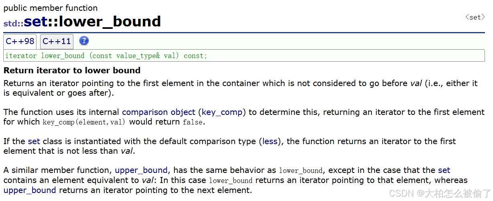
Task: Open the <set> header link
Action: pos(475,17)
